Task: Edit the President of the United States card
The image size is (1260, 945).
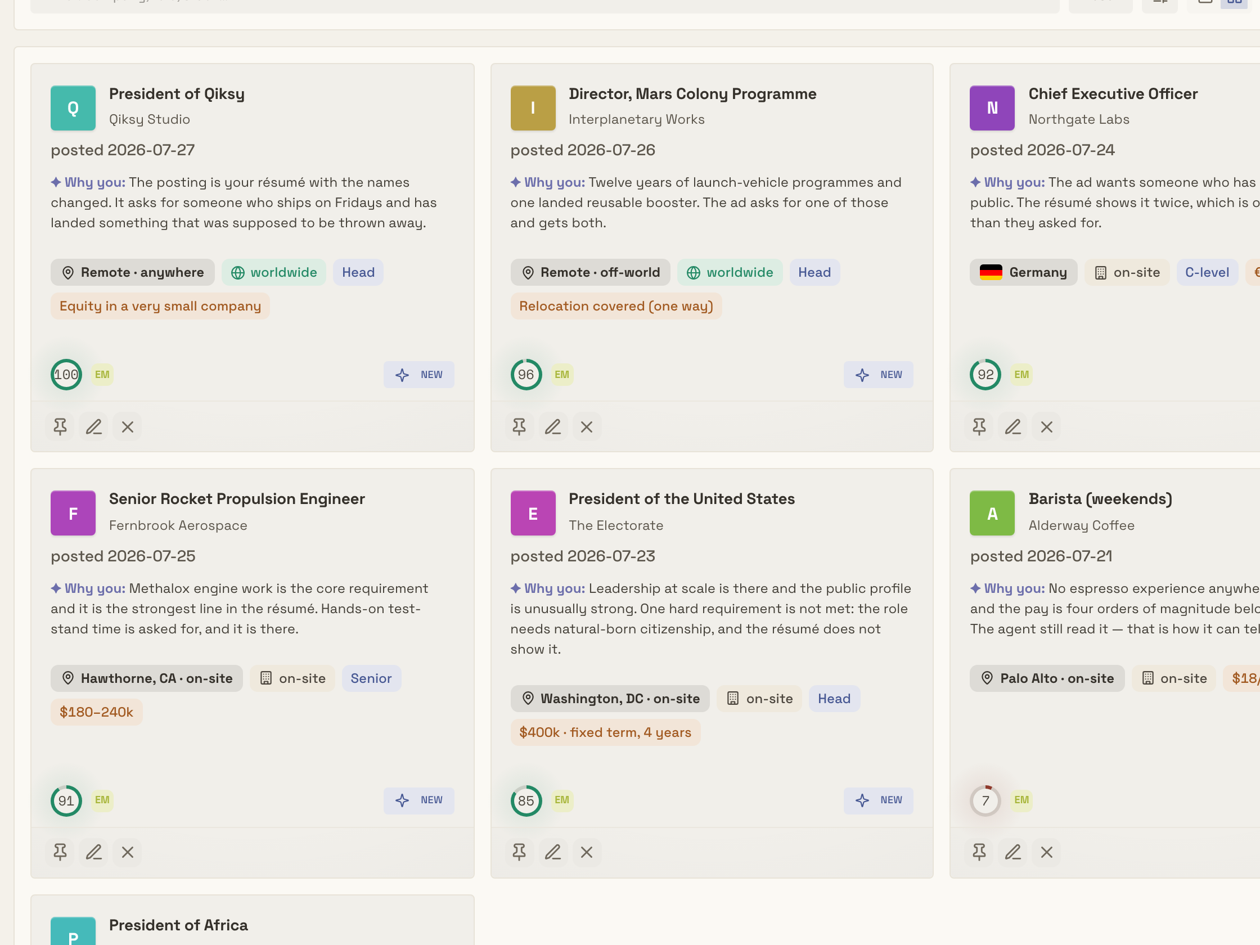Action: pyautogui.click(x=552, y=852)
